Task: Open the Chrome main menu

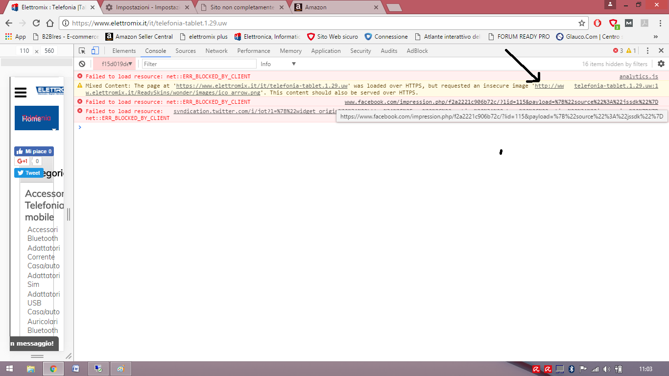Action: (660, 23)
